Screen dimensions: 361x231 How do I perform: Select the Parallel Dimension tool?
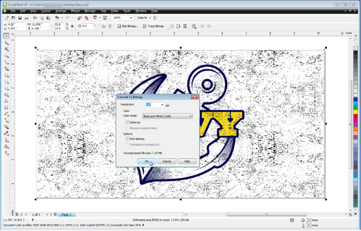(x=6, y=114)
